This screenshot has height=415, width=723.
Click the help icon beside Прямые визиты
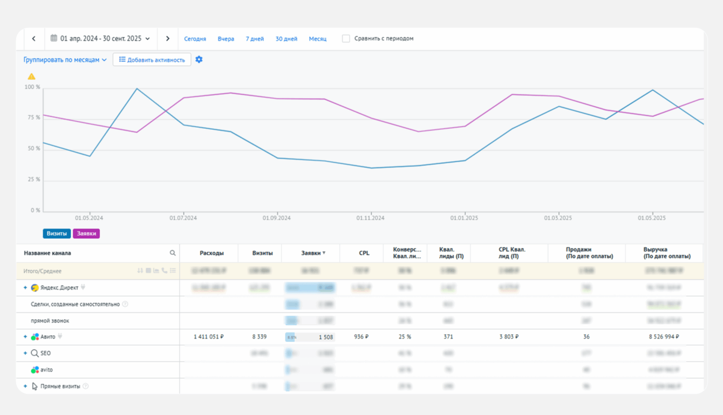(86, 386)
